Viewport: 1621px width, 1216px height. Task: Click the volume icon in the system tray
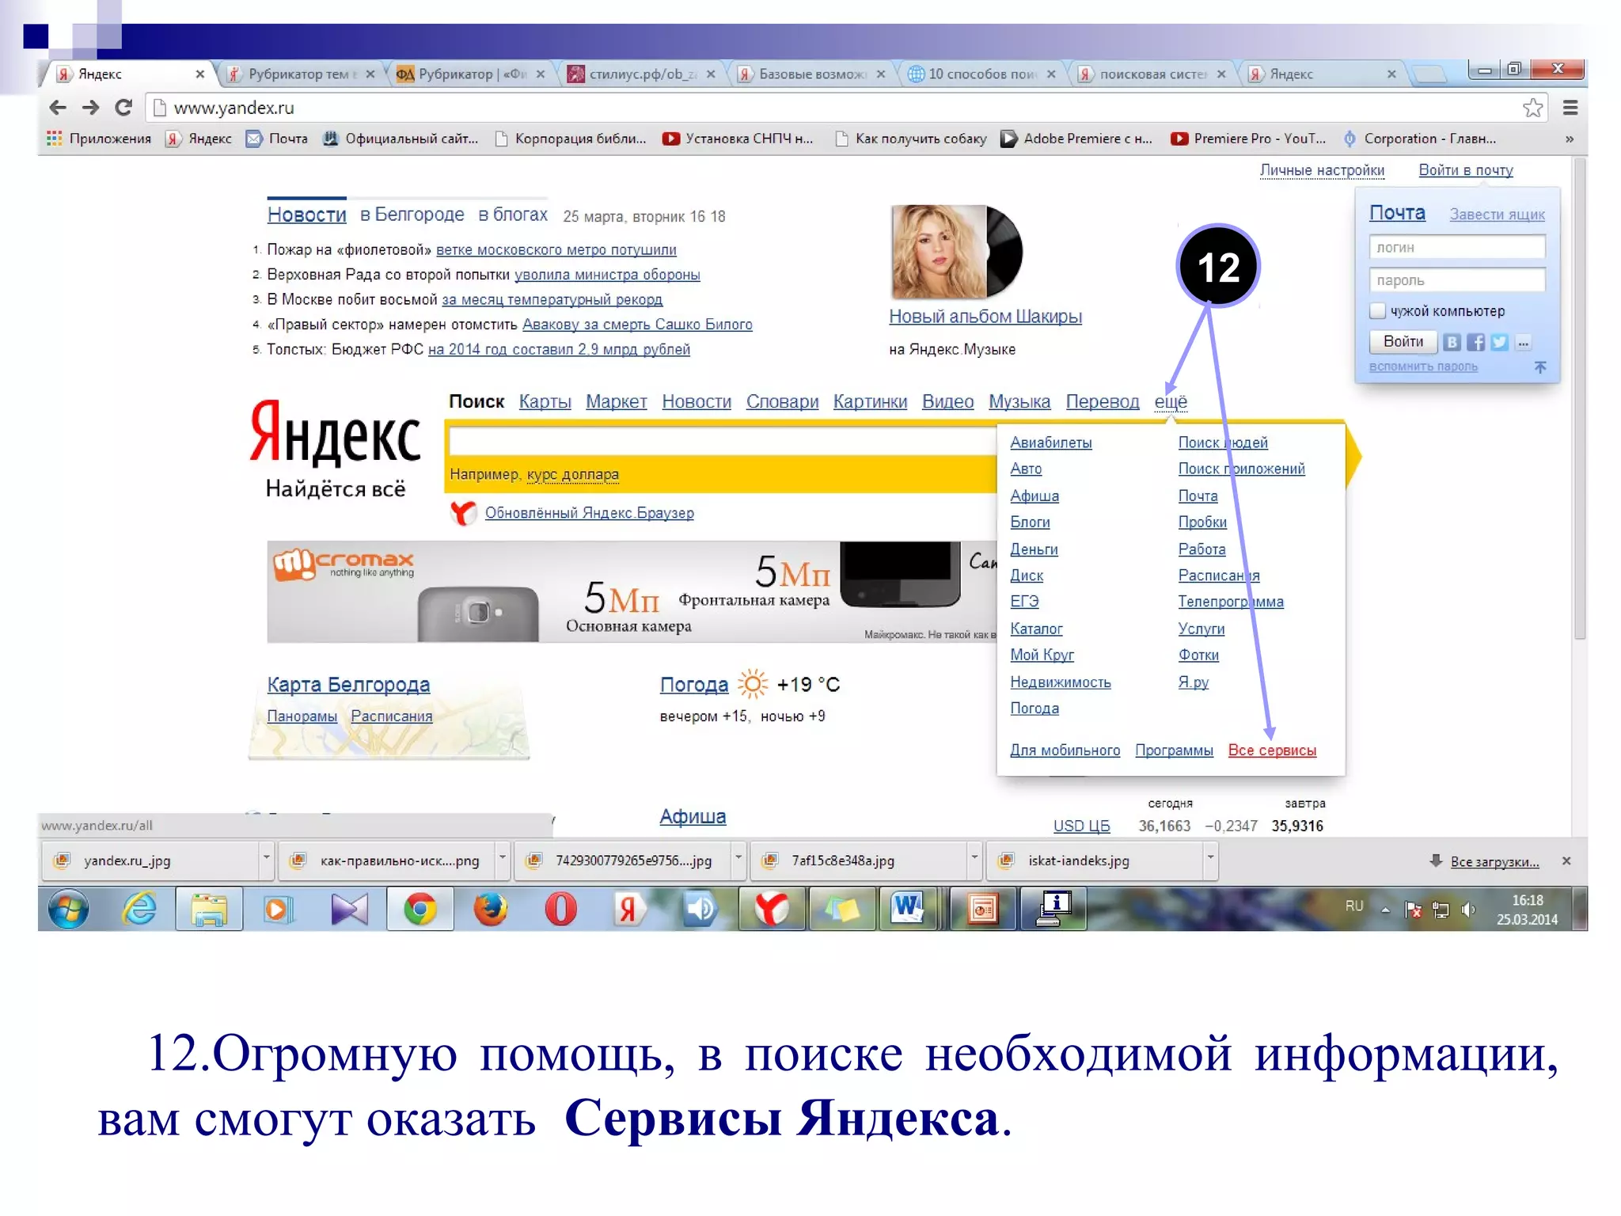[x=1468, y=910]
